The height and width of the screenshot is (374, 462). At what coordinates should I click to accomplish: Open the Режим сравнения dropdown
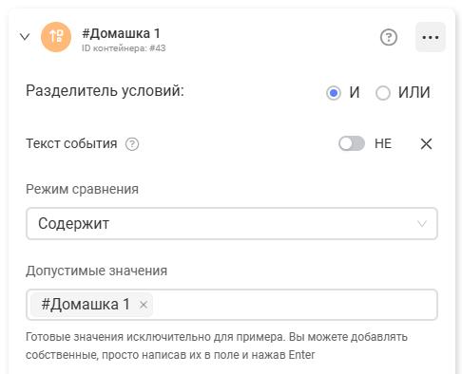(232, 224)
